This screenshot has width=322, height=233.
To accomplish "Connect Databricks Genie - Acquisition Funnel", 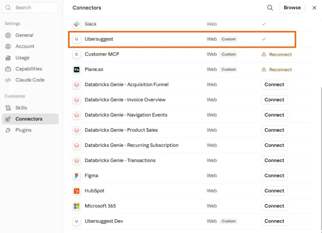I will (274, 84).
